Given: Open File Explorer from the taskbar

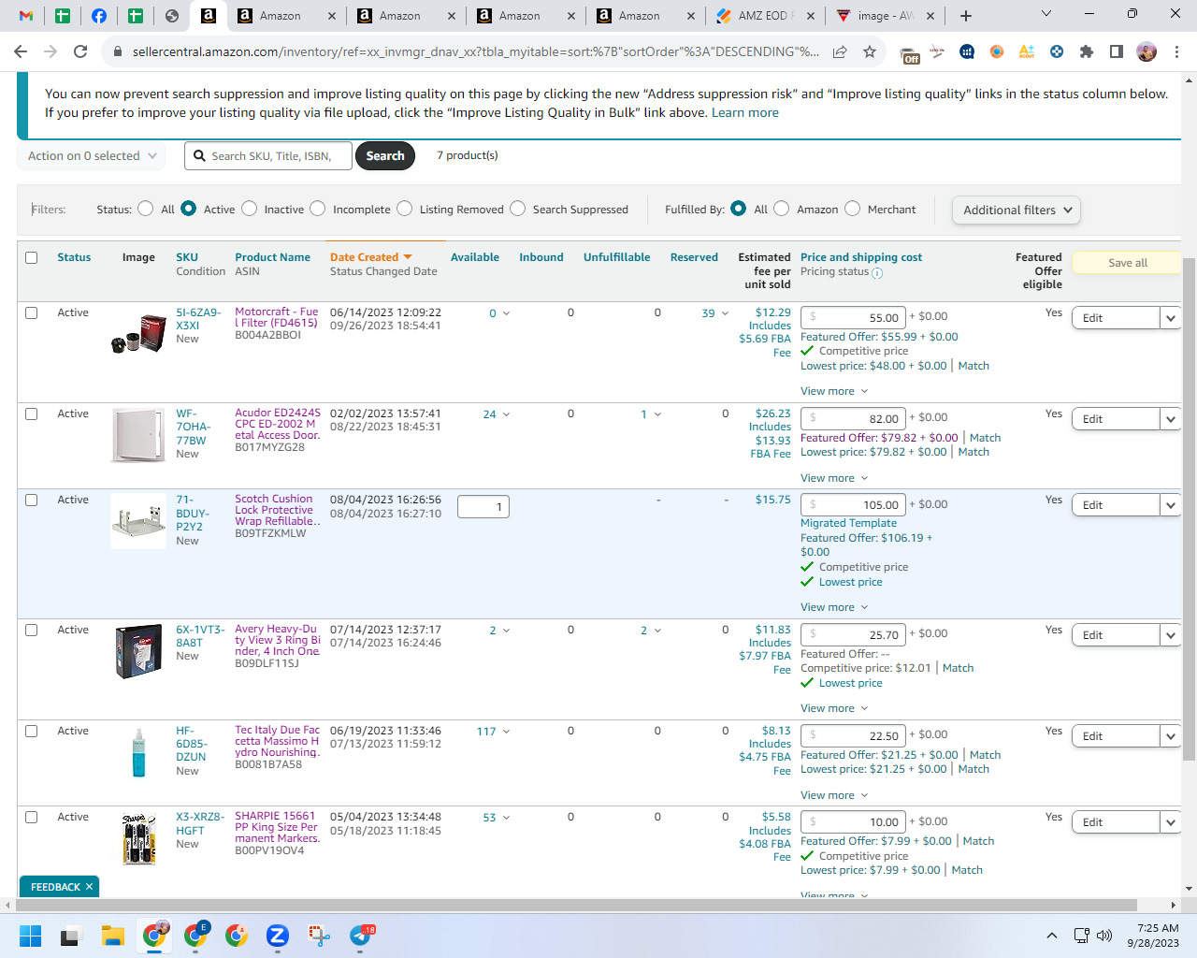Looking at the screenshot, I should pos(113,936).
